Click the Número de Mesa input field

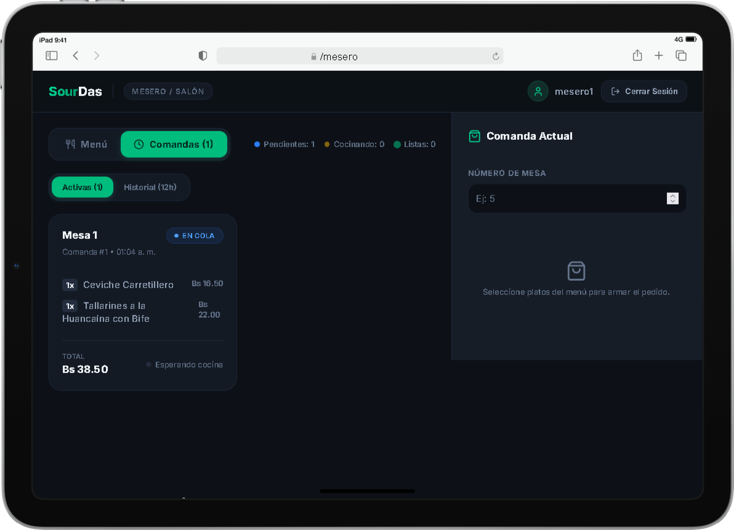577,199
